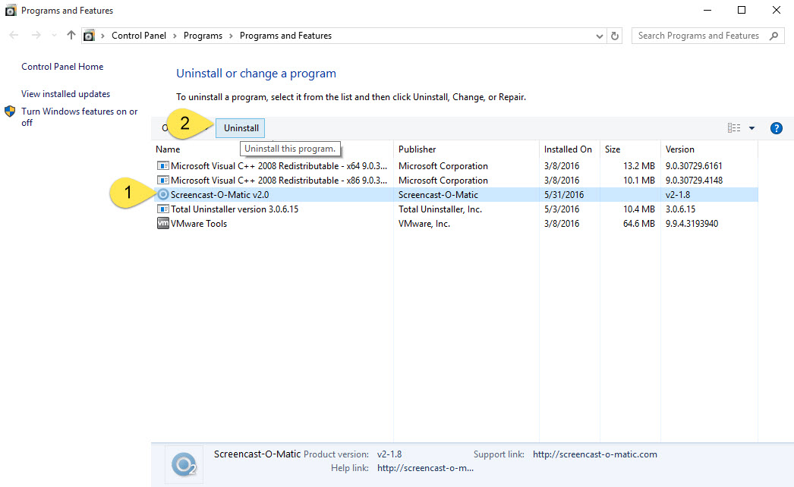The height and width of the screenshot is (487, 794).
Task: Click the Programs and Features title bar icon
Action: click(10, 10)
